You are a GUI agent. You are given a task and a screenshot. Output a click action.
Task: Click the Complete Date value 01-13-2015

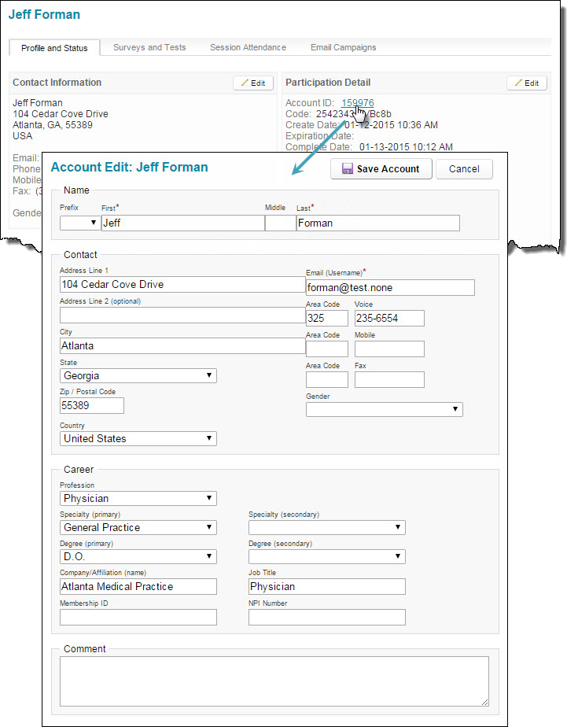407,147
